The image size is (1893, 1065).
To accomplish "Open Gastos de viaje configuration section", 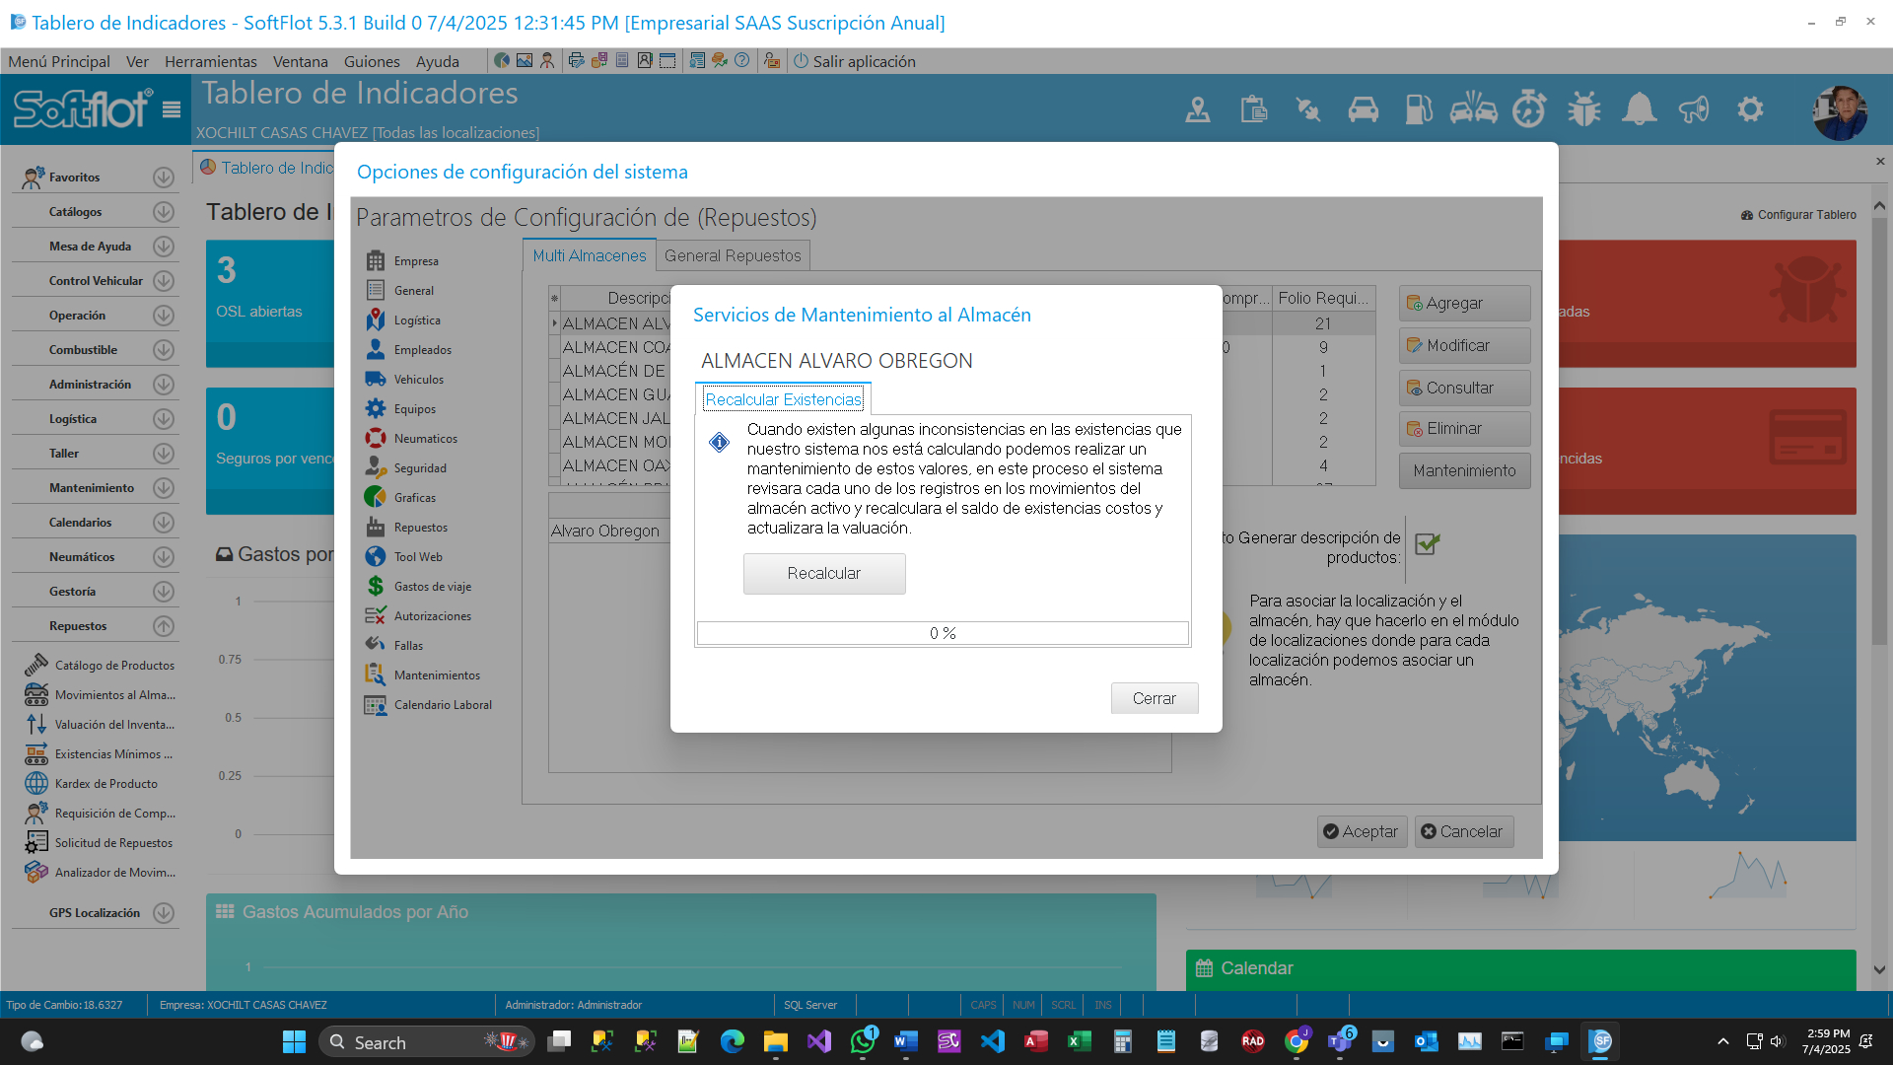I will point(432,587).
